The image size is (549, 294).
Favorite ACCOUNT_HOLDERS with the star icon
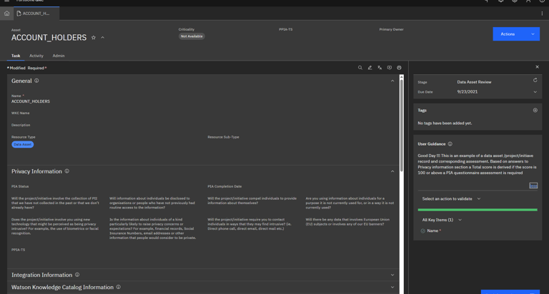point(94,38)
